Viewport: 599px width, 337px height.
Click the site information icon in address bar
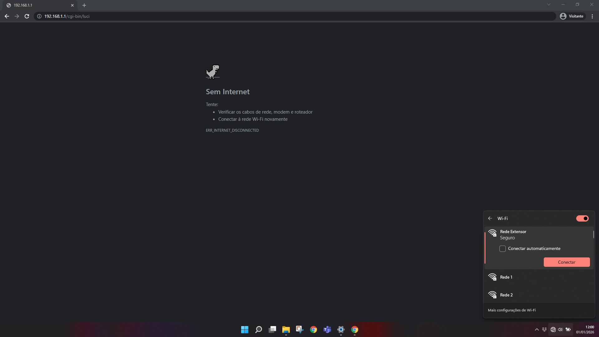[39, 16]
